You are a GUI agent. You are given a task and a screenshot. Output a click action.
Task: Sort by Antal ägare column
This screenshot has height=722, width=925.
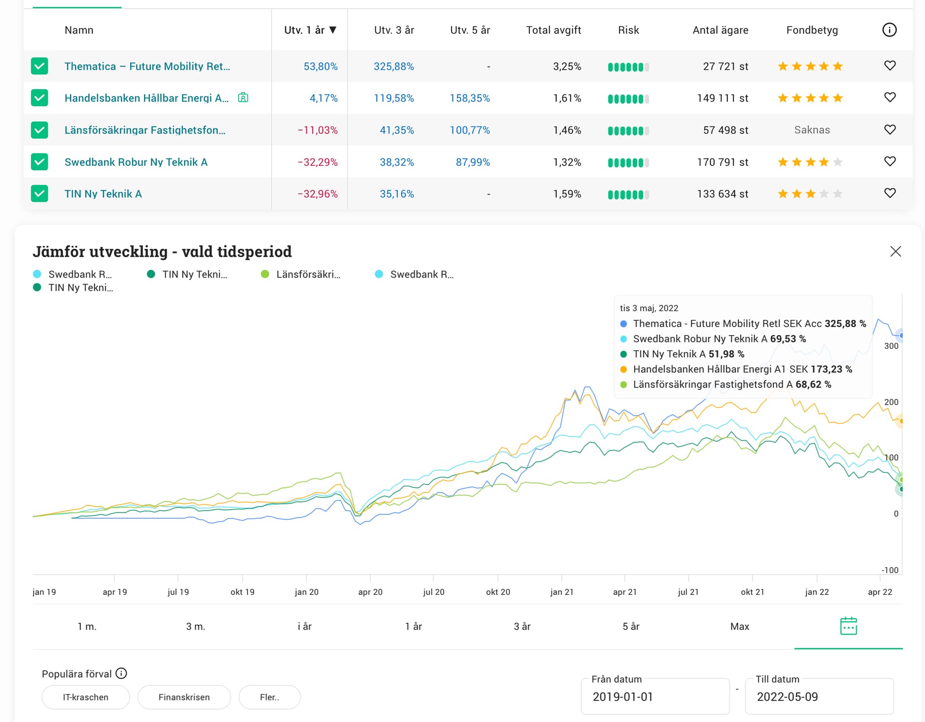720,30
